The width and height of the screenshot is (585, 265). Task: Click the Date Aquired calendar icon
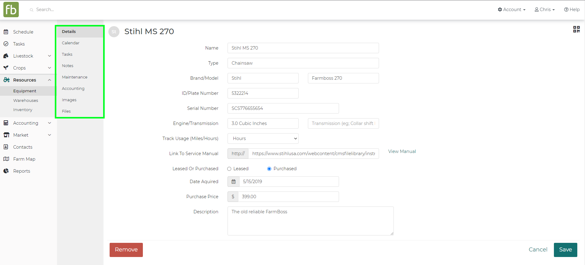[233, 182]
